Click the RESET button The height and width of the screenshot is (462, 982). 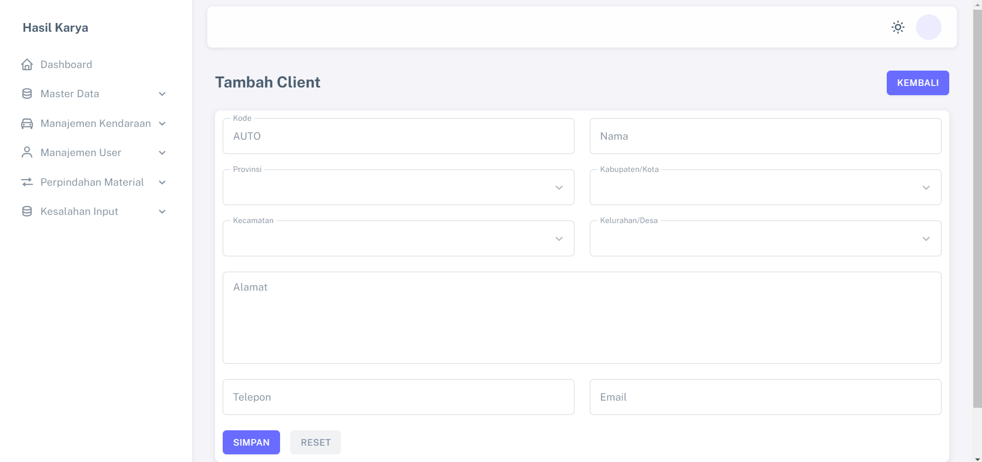[x=315, y=443]
